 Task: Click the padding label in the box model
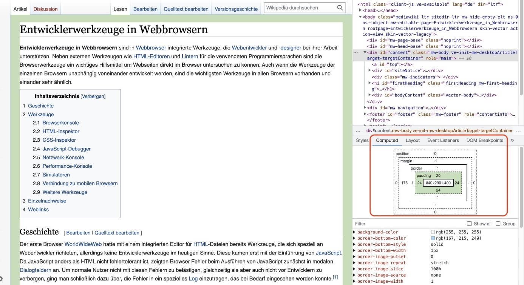tap(424, 176)
